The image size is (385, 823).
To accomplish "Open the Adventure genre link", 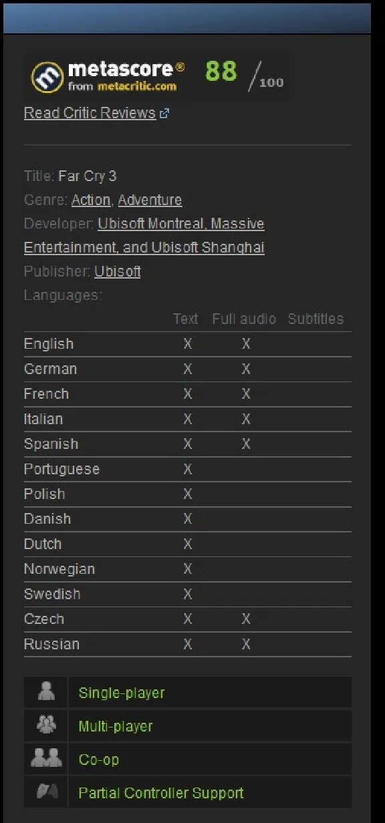I will point(150,200).
